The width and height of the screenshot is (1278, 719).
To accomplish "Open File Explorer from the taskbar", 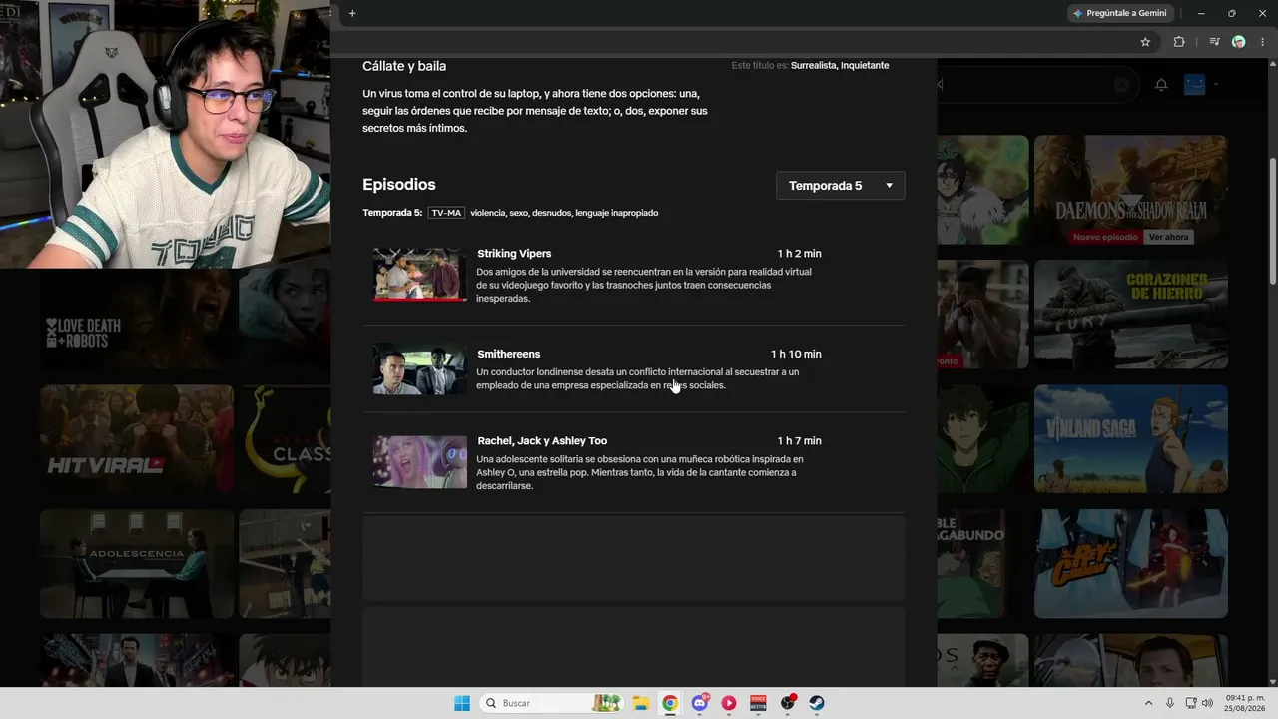I will [641, 703].
